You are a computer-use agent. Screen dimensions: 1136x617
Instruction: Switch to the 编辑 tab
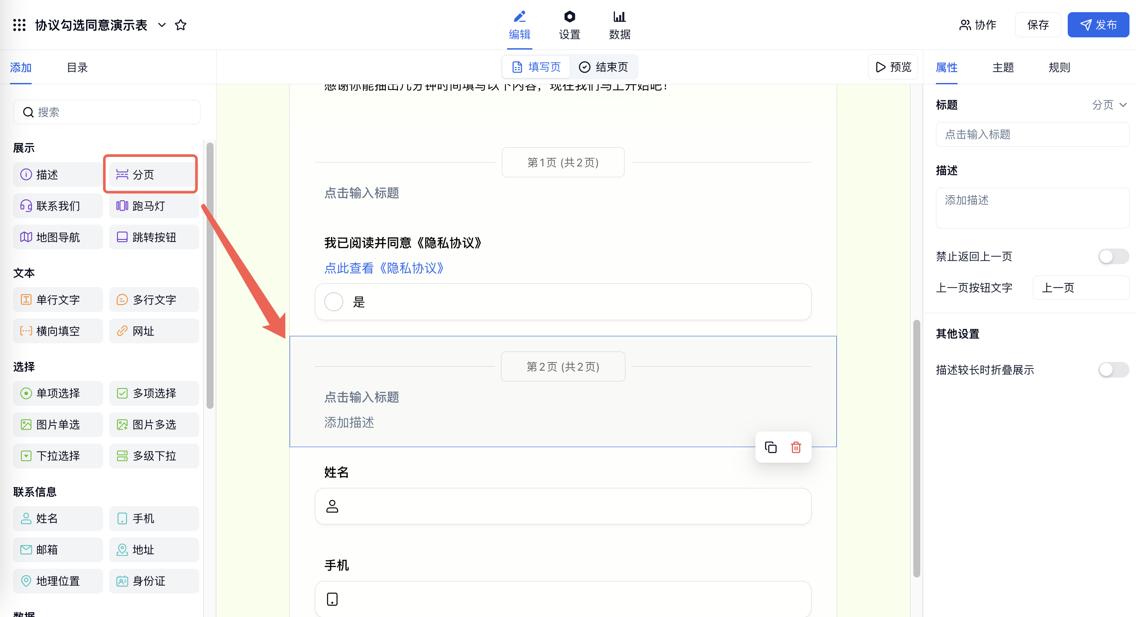click(519, 26)
